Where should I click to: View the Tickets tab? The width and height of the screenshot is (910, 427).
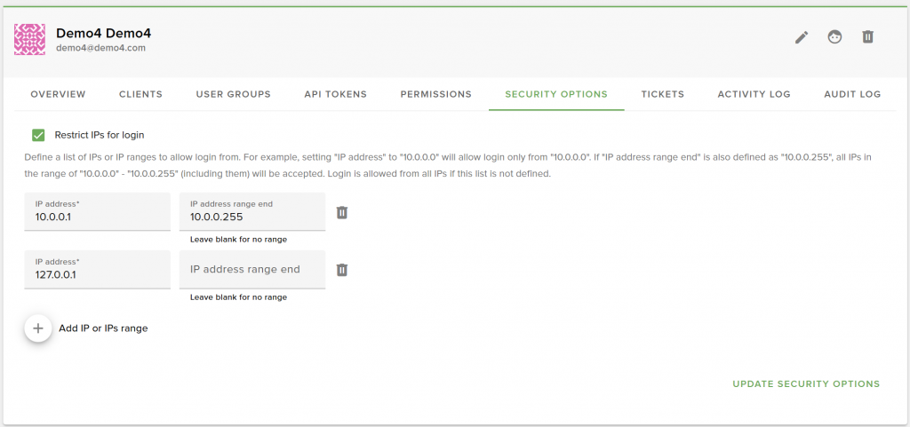coord(662,94)
